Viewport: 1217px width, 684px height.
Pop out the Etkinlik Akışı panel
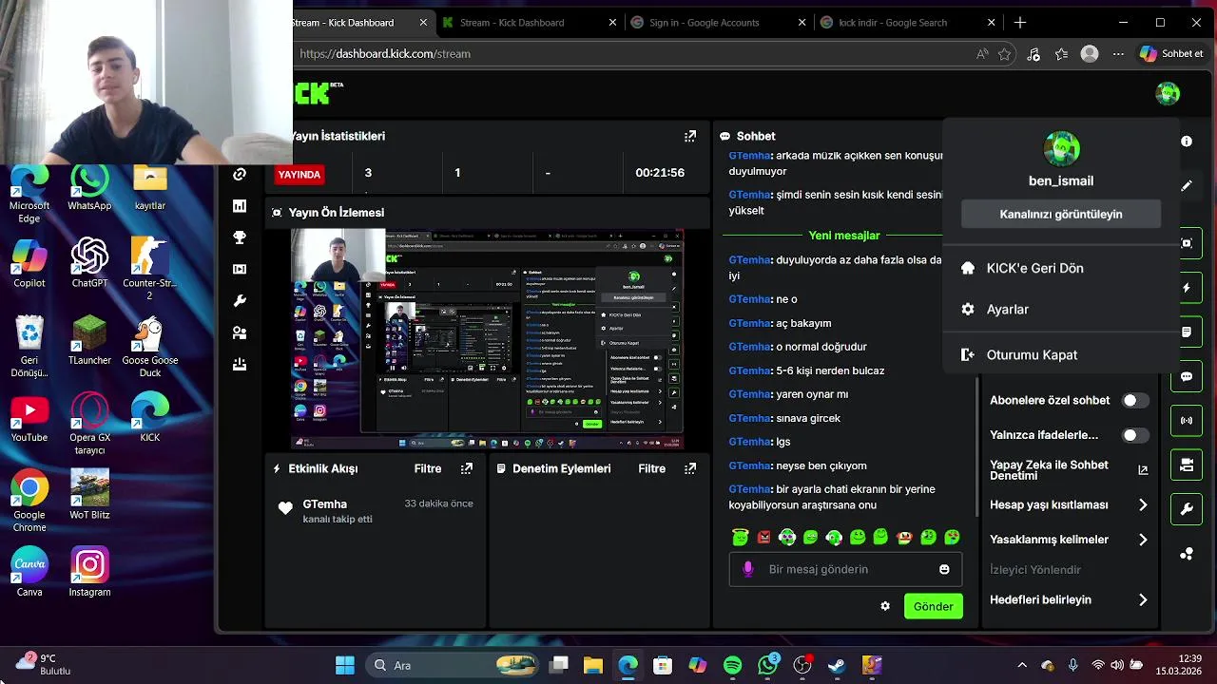click(x=467, y=468)
